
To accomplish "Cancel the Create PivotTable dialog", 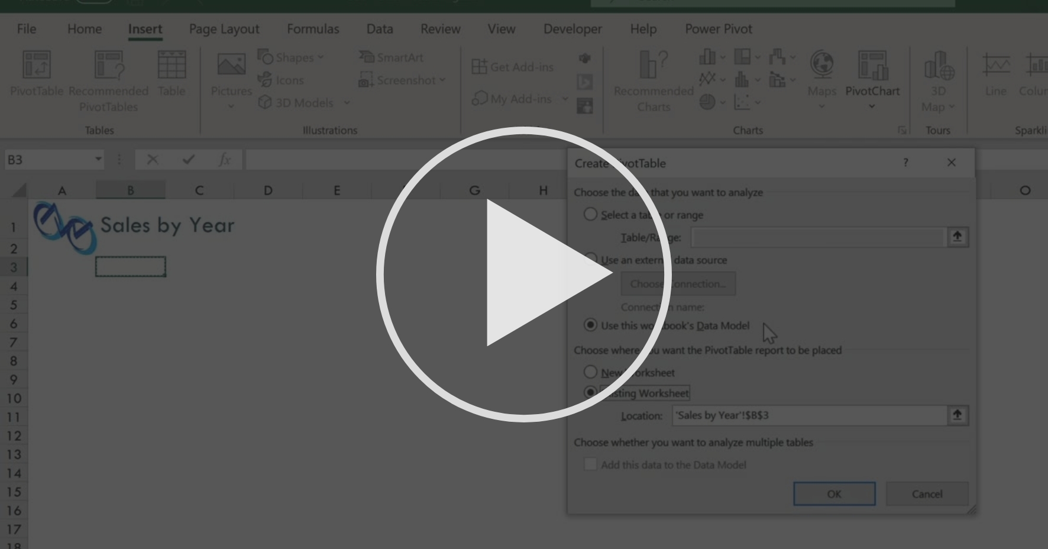I will coord(927,493).
